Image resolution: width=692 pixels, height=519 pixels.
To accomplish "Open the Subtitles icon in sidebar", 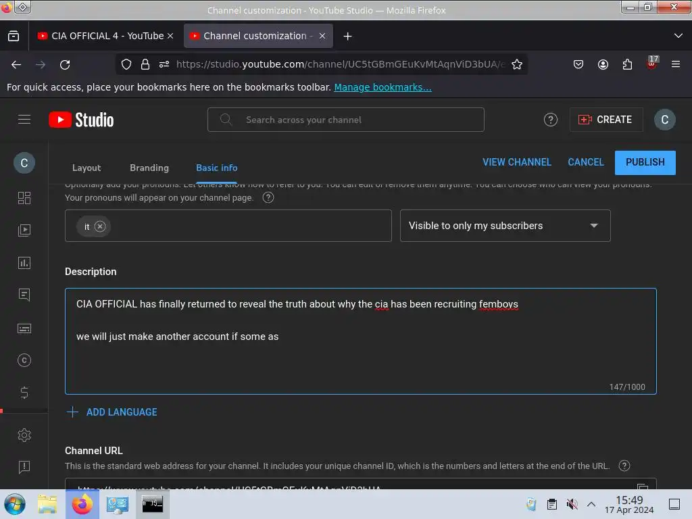I will click(24, 328).
